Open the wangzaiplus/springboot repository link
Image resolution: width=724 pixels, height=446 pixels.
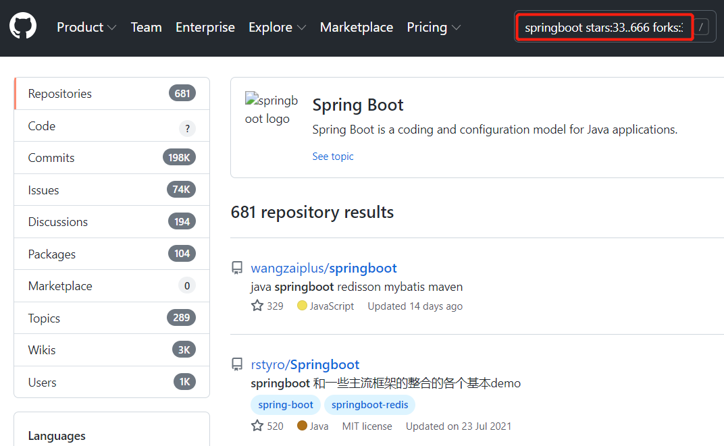coord(324,268)
